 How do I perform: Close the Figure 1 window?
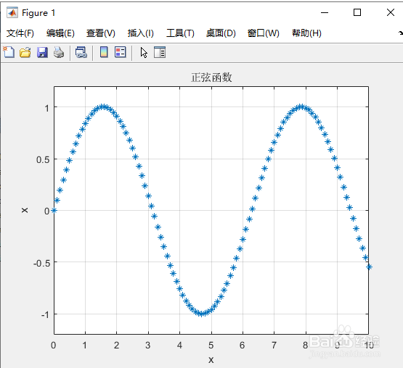pyautogui.click(x=391, y=12)
